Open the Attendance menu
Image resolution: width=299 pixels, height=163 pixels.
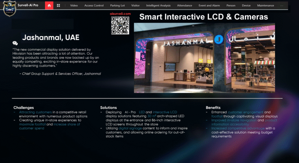point(185,5)
